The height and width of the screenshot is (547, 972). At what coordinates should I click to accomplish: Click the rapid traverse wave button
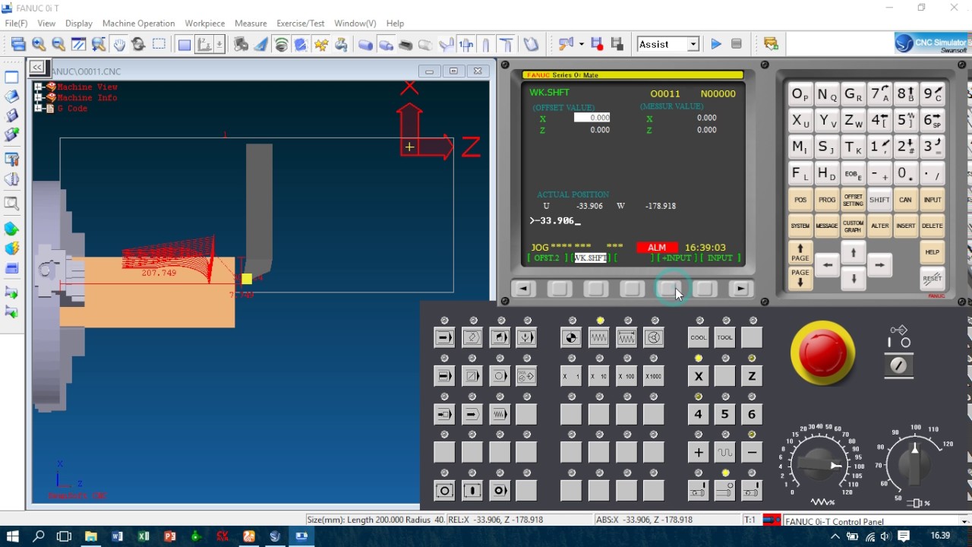click(x=724, y=453)
